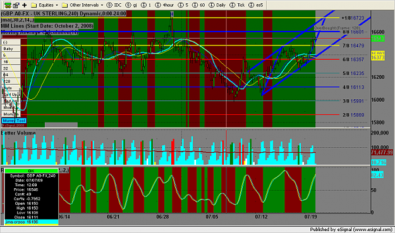The height and width of the screenshot is (233, 395).
Task: Click the cyan jma cross row in data window
Action: (x=31, y=222)
